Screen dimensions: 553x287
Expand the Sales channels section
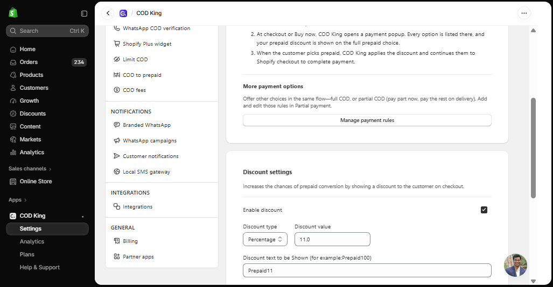point(30,169)
